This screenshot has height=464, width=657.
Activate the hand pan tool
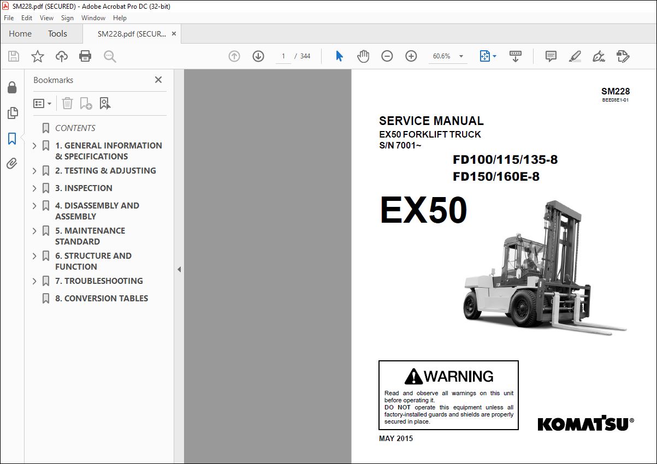click(x=363, y=56)
